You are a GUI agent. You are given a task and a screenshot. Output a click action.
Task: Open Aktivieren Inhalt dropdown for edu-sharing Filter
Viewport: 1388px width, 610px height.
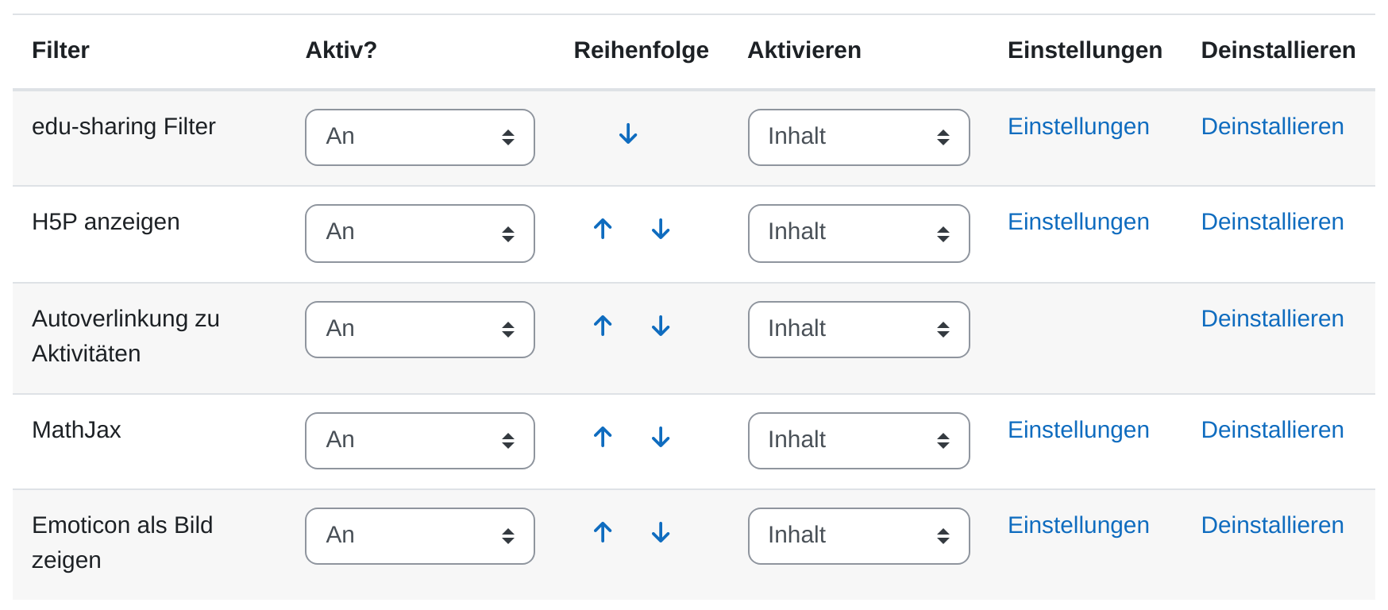859,137
